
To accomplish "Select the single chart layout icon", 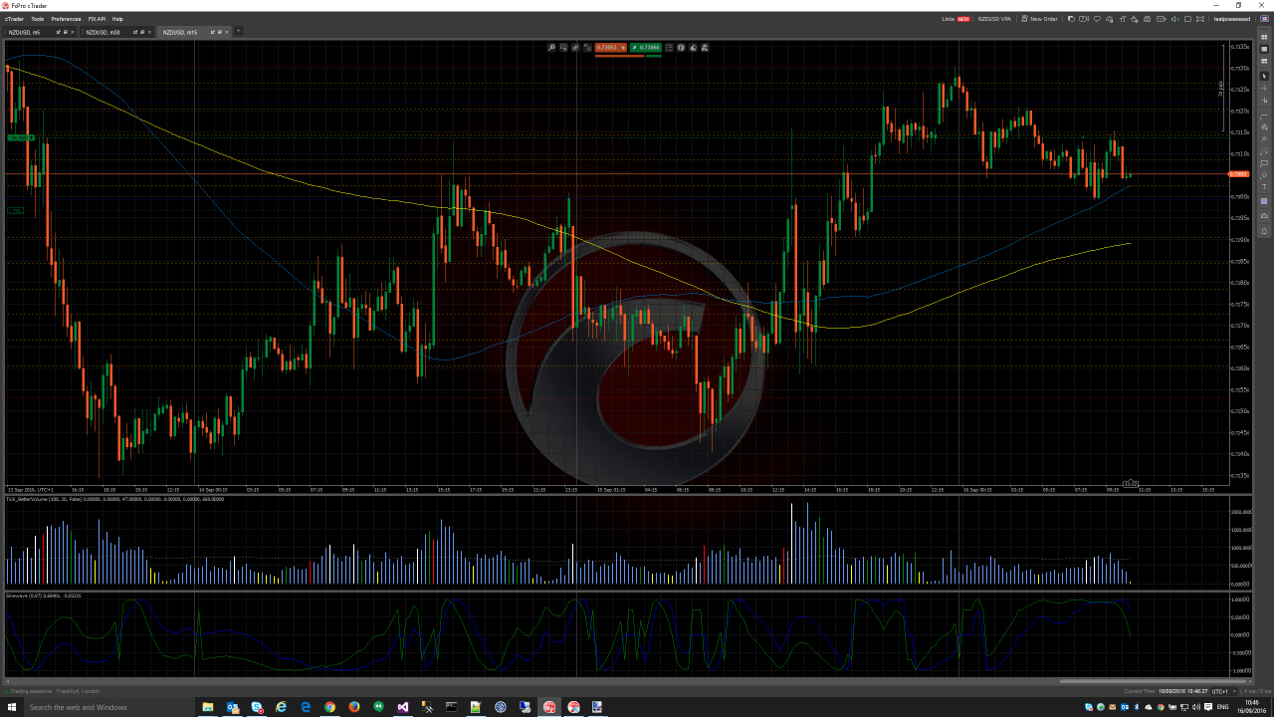I will click(x=1265, y=49).
